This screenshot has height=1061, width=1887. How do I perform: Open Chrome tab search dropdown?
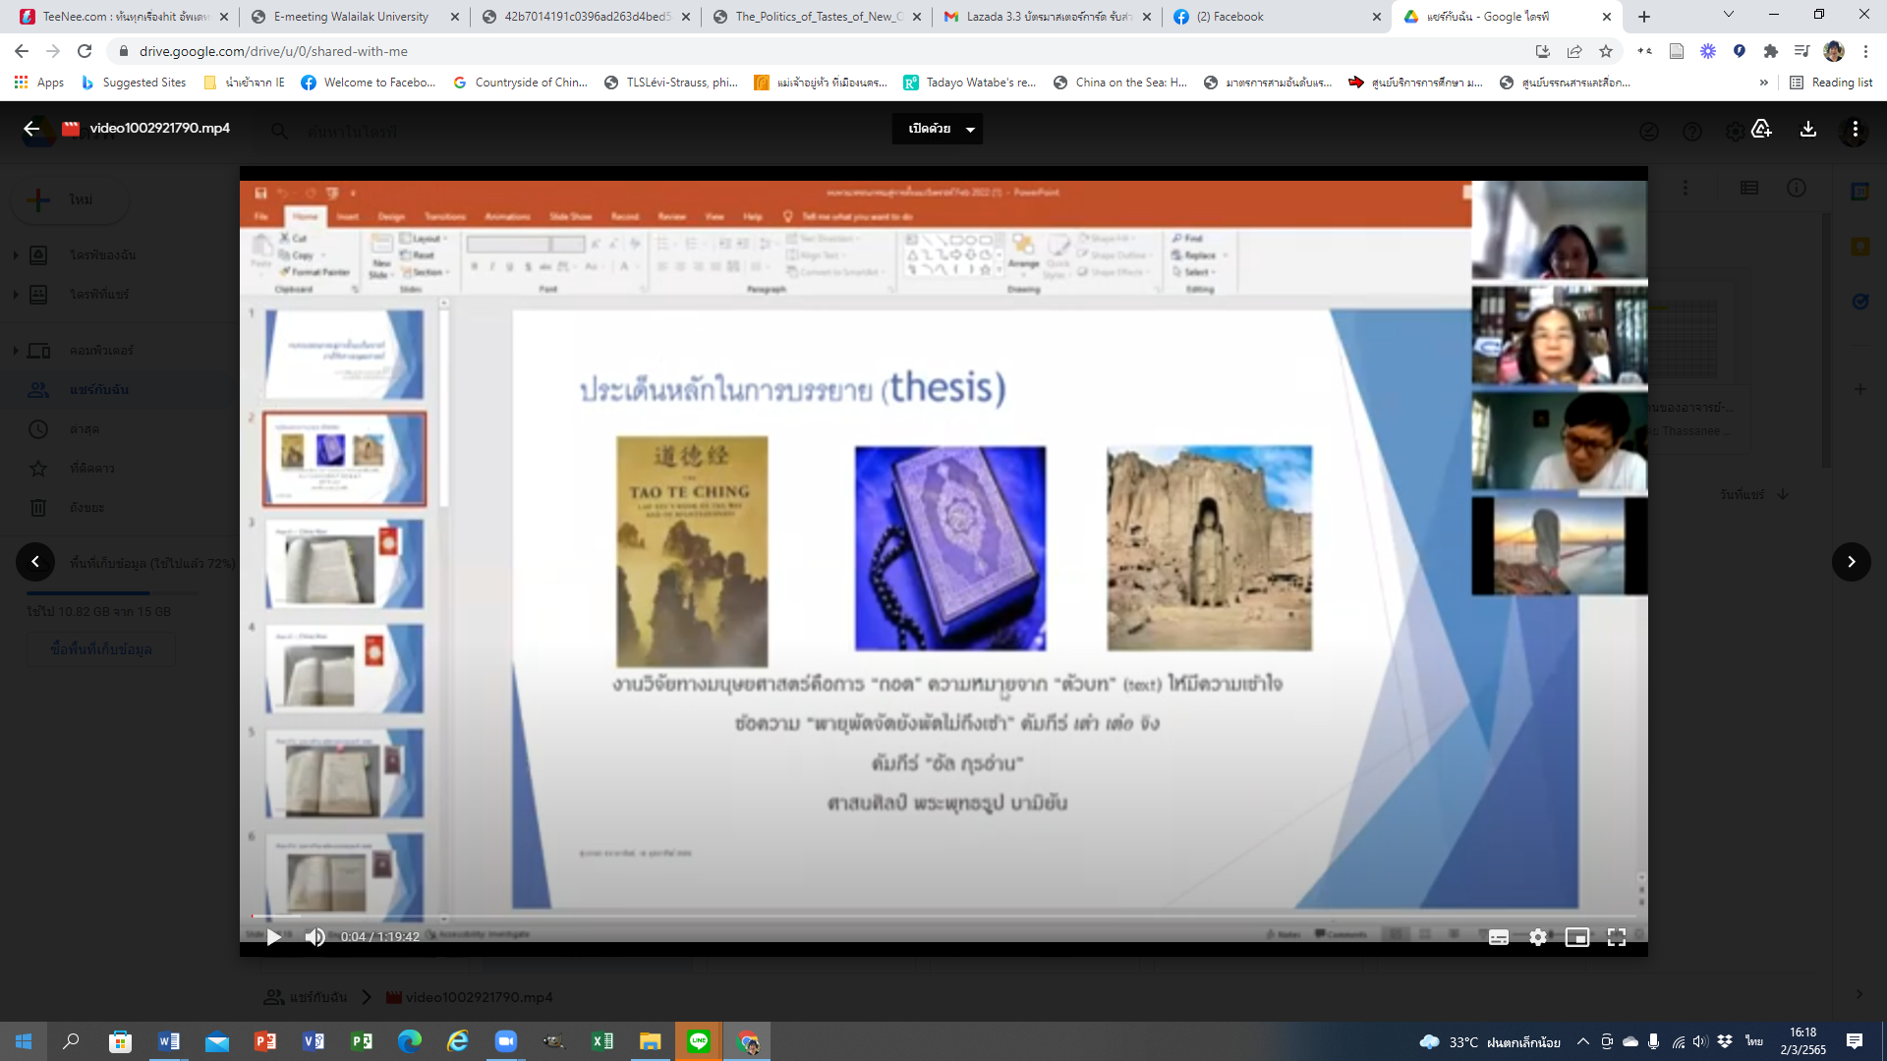(x=1729, y=16)
